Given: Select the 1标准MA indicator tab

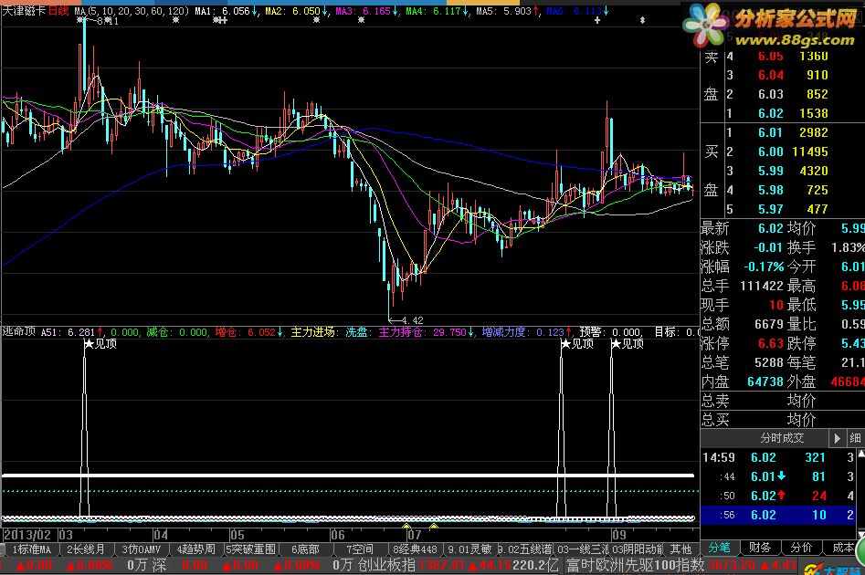Looking at the screenshot, I should 31,549.
